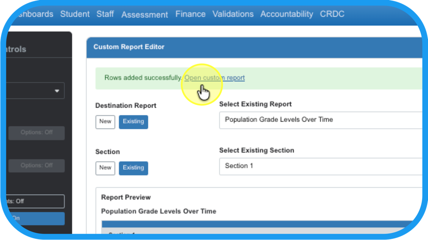Select Validations in the navigation bar
The width and height of the screenshot is (428, 240).
point(233,14)
